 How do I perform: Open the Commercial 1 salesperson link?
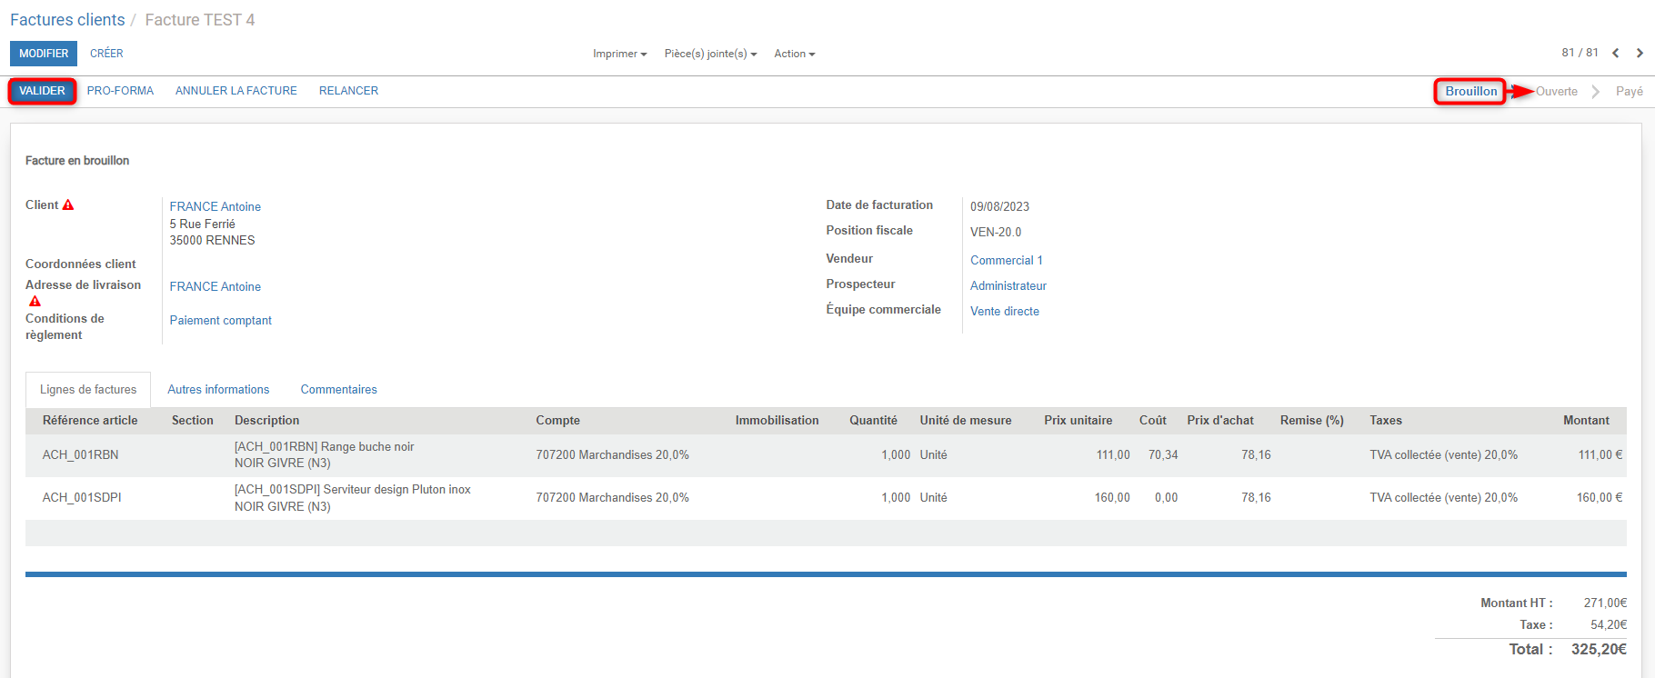click(1006, 261)
